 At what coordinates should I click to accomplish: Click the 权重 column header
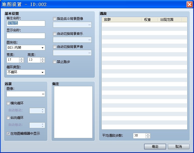click(150, 20)
